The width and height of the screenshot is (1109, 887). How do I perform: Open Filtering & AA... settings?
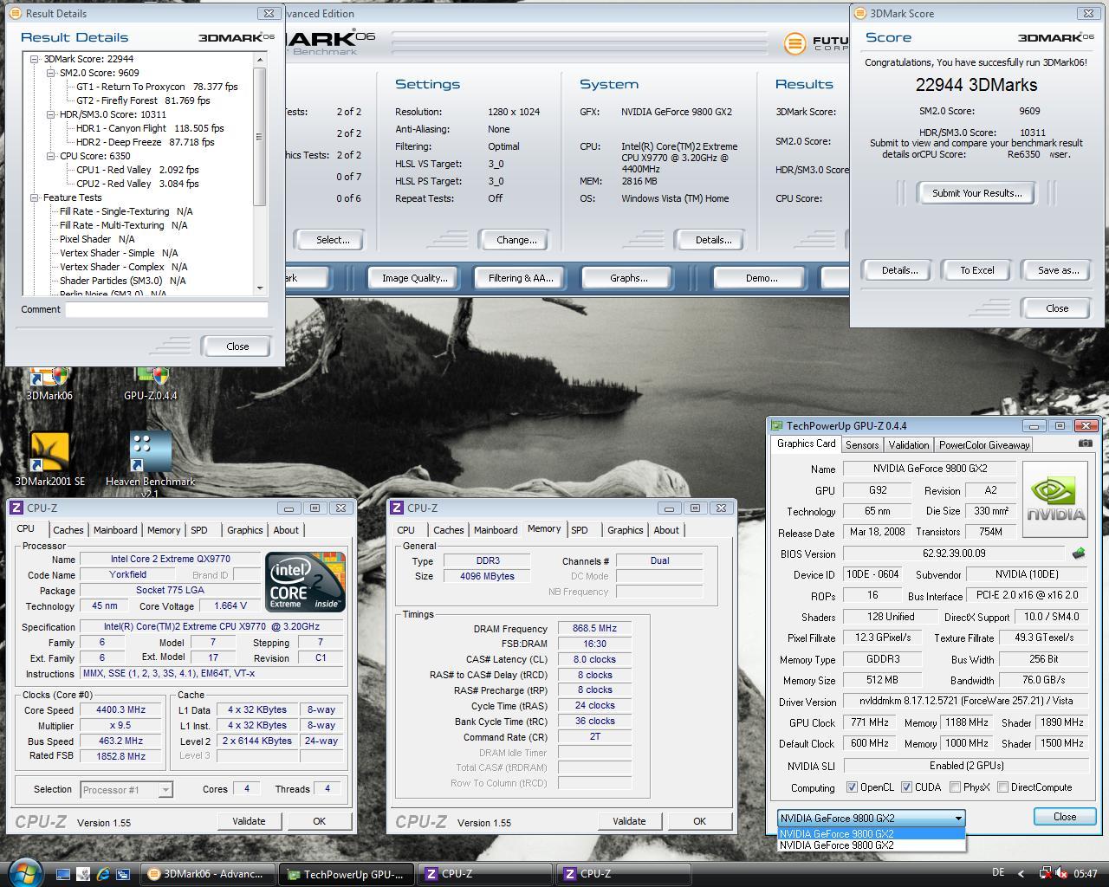pyautogui.click(x=521, y=278)
